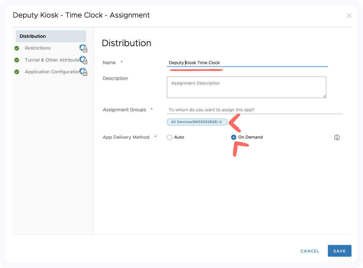Open Application Configuration section
This screenshot has width=363, height=268.
click(x=52, y=72)
